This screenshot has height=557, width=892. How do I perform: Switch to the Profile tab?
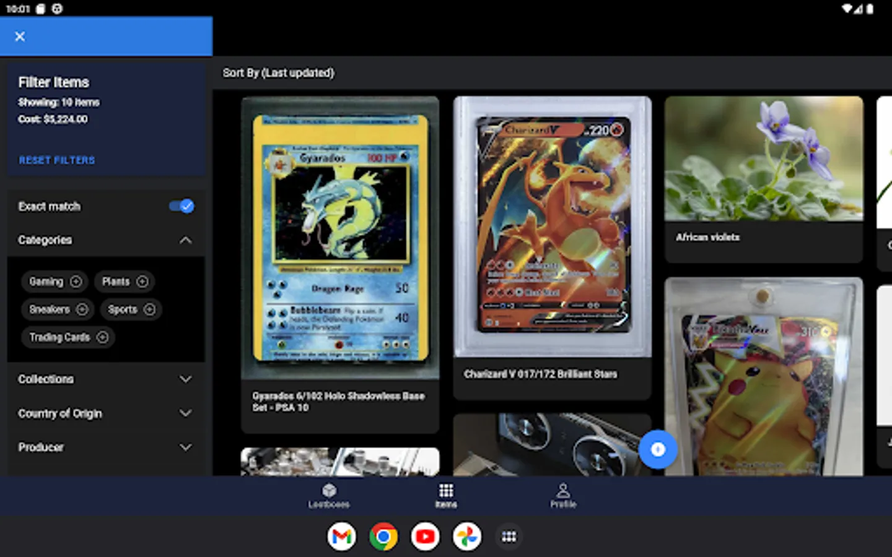563,496
